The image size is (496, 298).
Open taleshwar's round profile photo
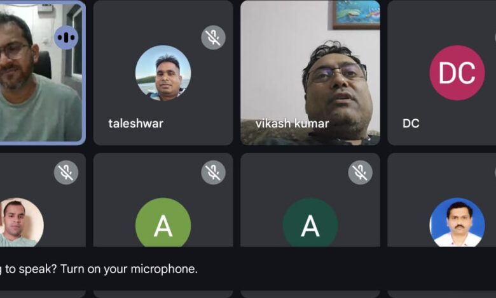point(163,73)
